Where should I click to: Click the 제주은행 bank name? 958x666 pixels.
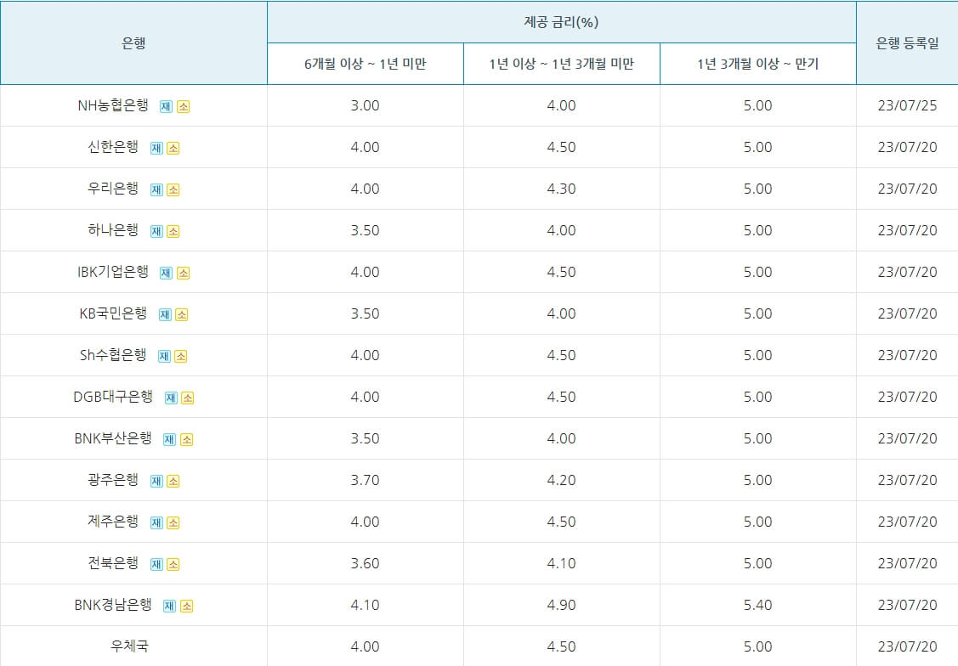[x=113, y=521]
